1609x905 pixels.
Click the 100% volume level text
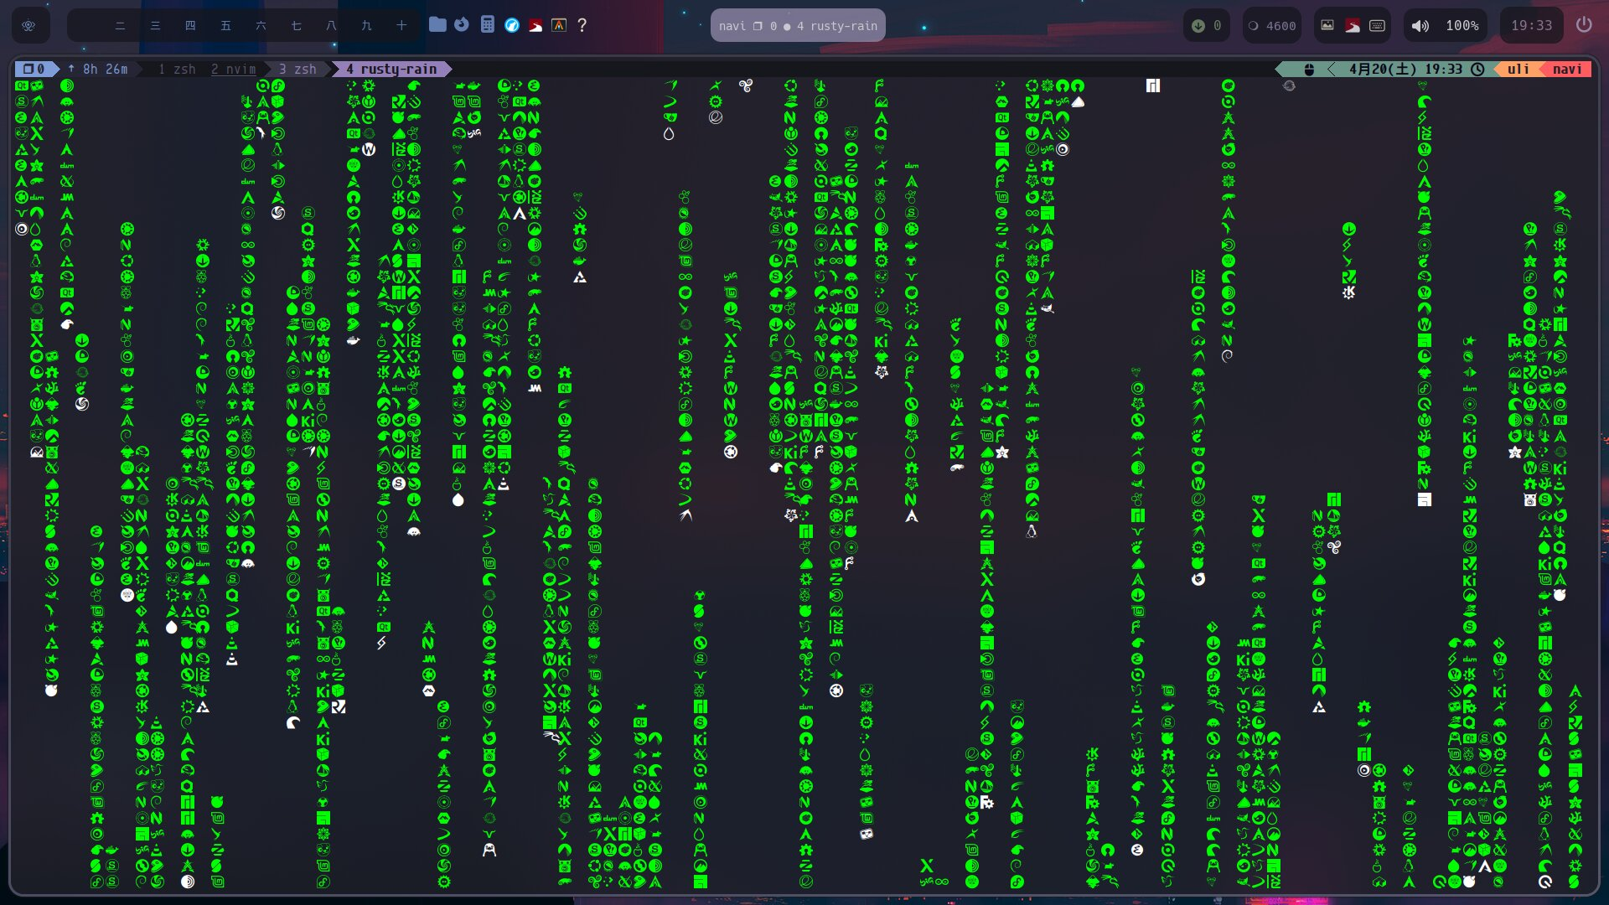[x=1462, y=25]
